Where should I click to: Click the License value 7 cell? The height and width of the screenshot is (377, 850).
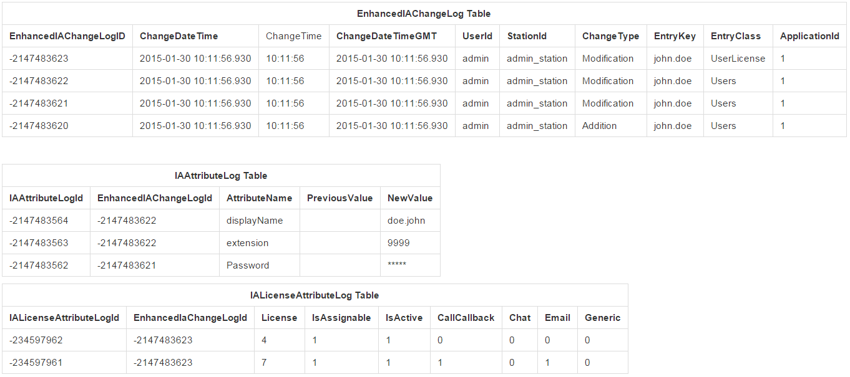coord(265,363)
